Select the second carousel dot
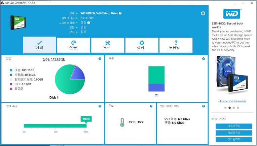 [x=230, y=108]
